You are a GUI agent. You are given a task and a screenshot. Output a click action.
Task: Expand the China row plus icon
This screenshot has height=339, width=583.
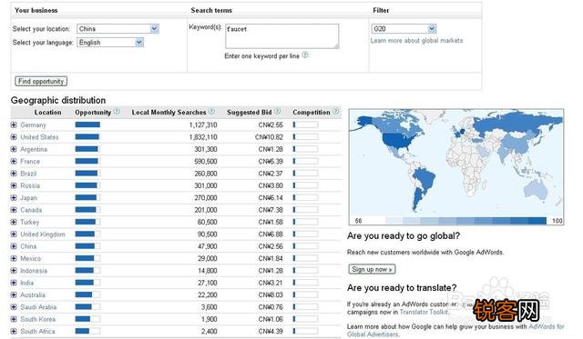[x=14, y=246]
